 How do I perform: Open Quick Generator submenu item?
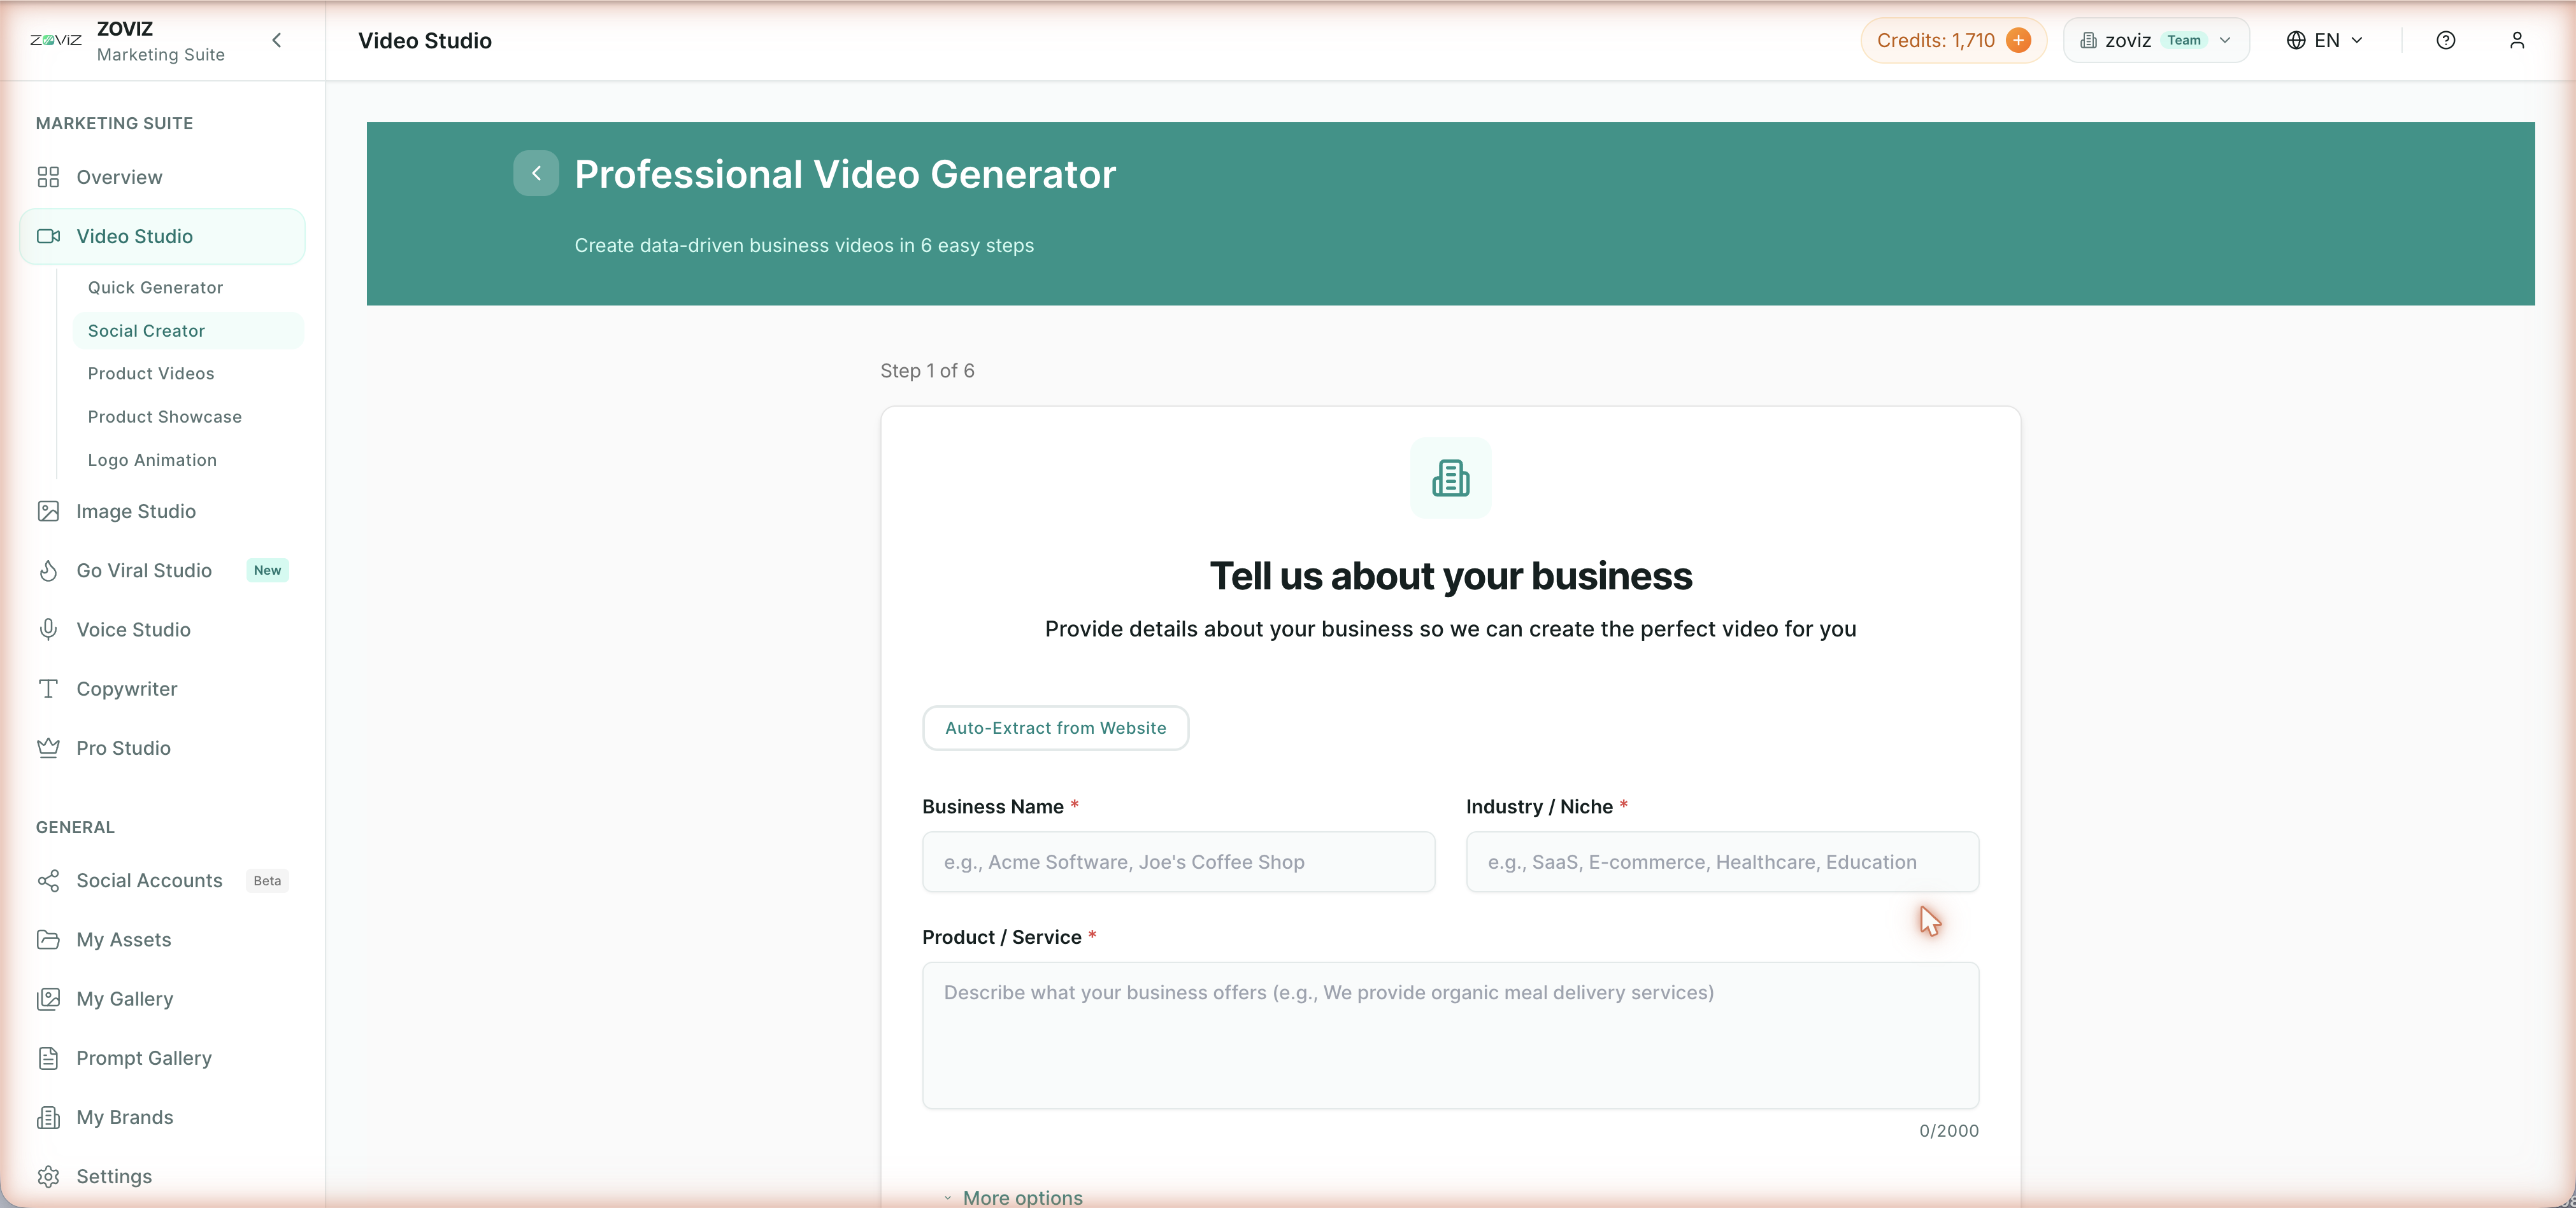[x=187, y=288]
